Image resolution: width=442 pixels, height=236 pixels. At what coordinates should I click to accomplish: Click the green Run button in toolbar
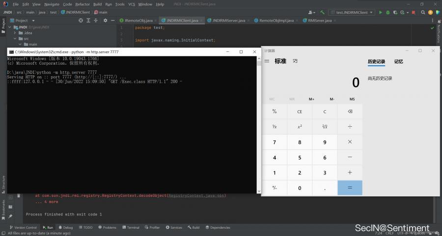tap(380, 12)
